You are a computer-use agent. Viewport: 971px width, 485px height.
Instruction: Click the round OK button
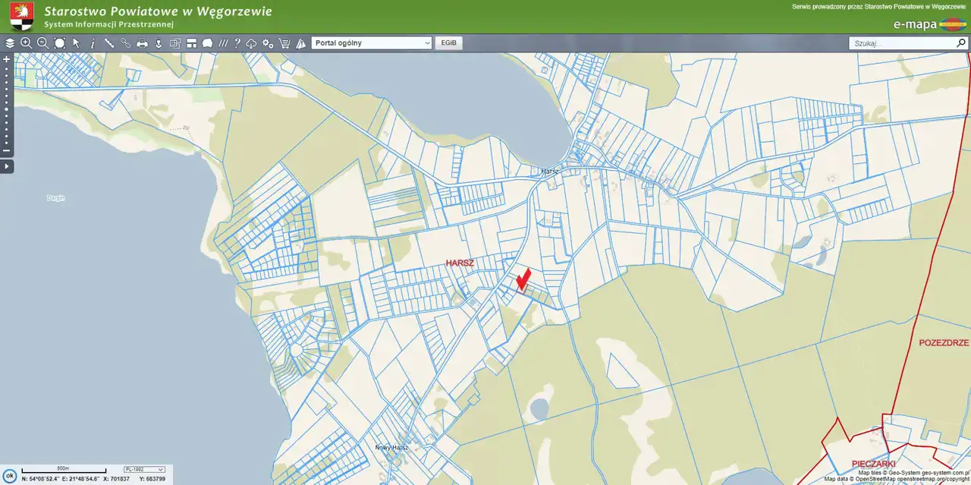[10, 476]
